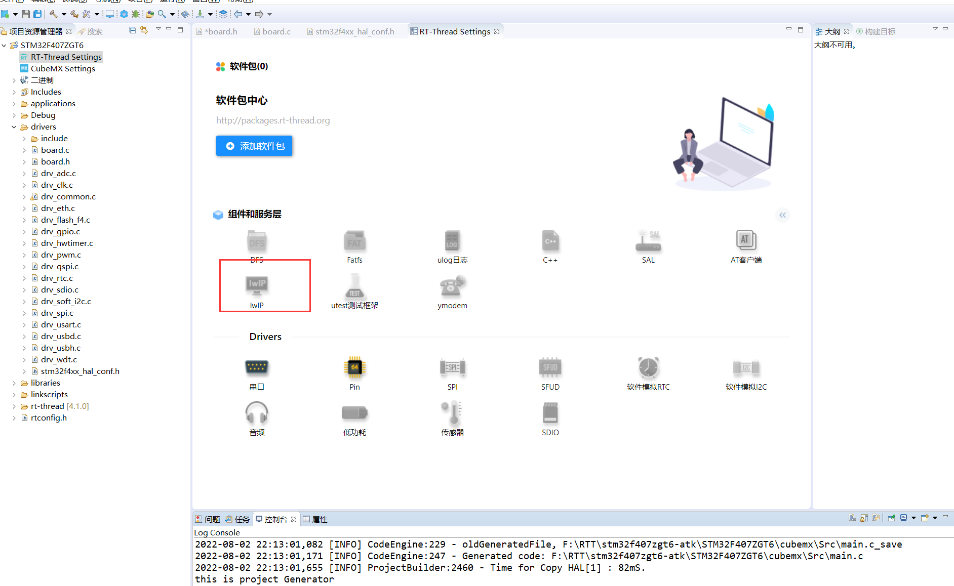
Task: Open the packages.rt-thread.org link
Action: [273, 120]
